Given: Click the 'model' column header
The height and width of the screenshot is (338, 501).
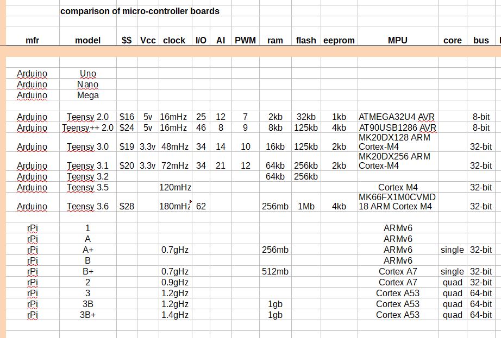Looking at the screenshot, I should (x=88, y=41).
